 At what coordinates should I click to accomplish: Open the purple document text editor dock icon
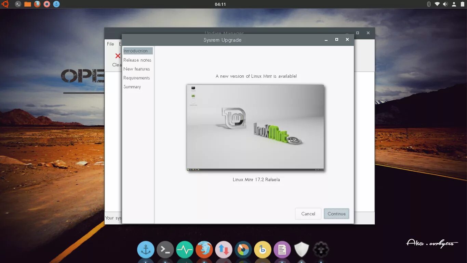(282, 250)
